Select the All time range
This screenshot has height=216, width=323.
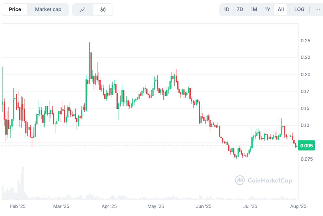281,9
